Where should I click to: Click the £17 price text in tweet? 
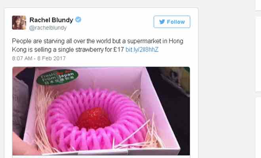tap(118, 50)
